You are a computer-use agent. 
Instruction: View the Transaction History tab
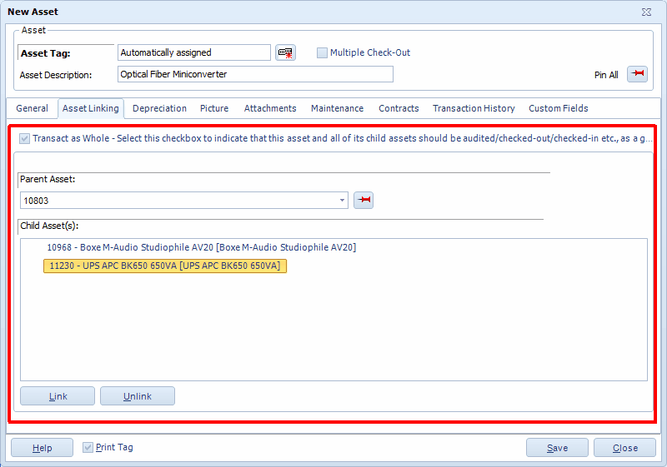[474, 108]
